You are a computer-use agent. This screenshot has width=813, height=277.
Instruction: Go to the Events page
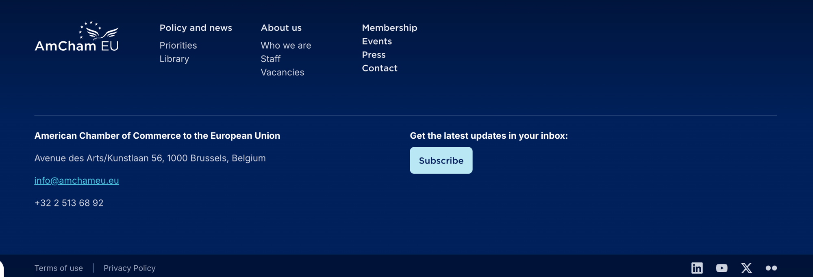point(377,41)
